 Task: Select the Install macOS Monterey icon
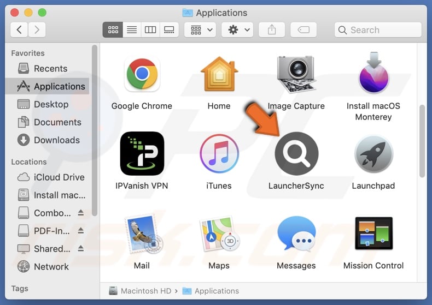tap(373, 73)
